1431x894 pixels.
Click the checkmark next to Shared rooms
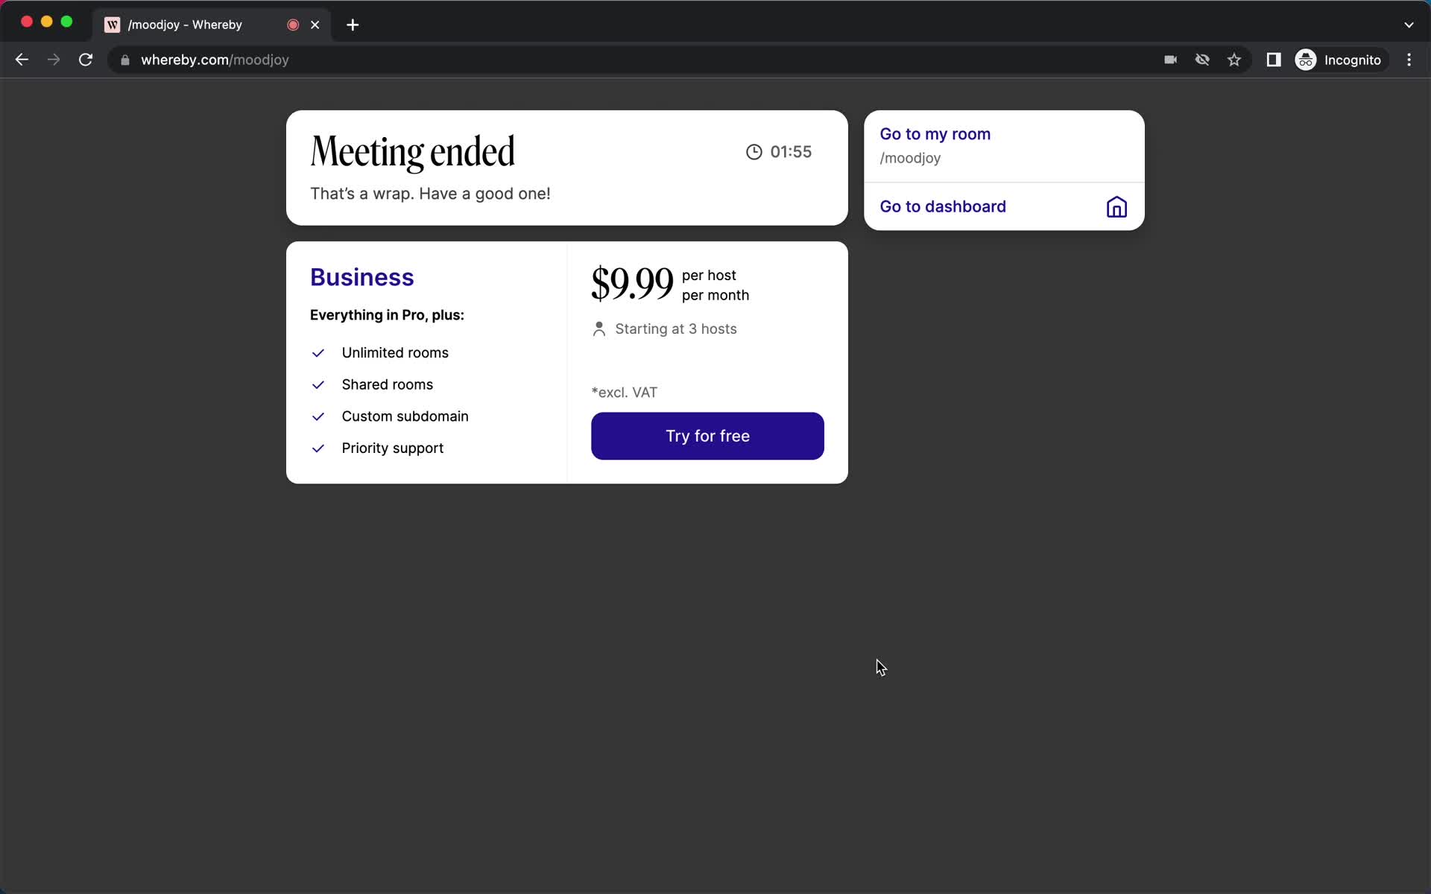pyautogui.click(x=318, y=384)
